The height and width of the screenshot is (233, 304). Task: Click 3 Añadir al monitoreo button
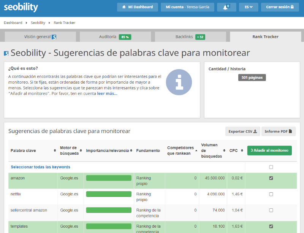click(269, 151)
